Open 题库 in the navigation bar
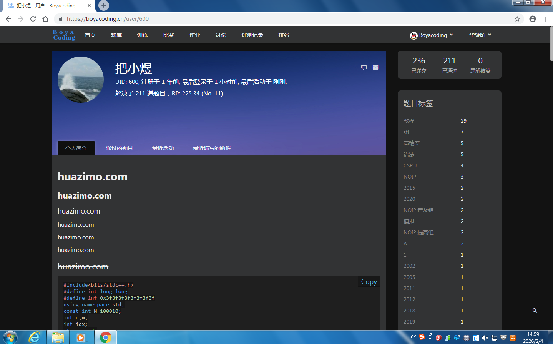 116,35
